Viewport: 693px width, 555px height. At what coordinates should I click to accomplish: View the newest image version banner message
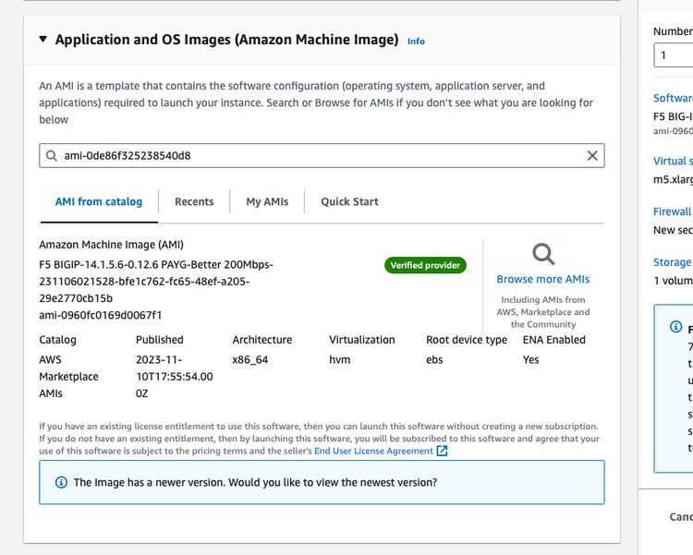pos(255,482)
